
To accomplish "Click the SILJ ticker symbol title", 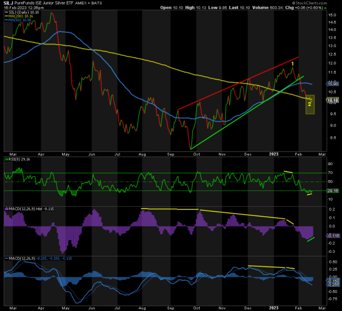I will click(x=9, y=3).
